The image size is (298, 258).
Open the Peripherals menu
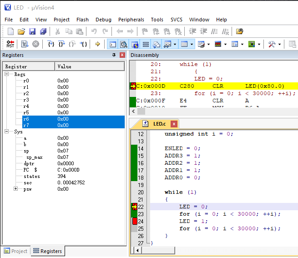click(x=131, y=20)
